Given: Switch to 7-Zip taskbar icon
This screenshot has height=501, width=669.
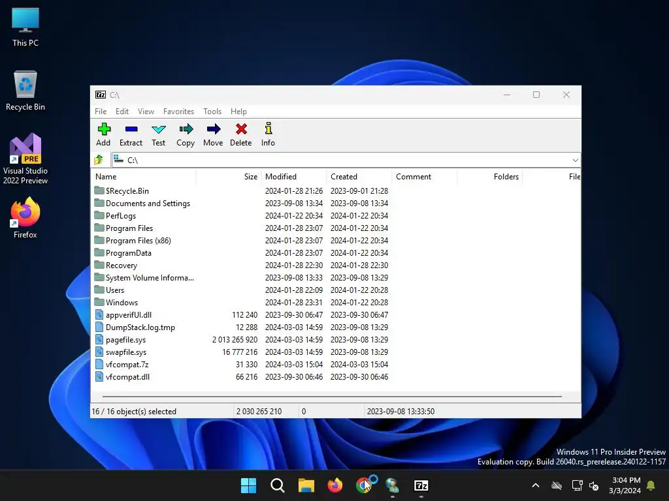Looking at the screenshot, I should pos(421,485).
